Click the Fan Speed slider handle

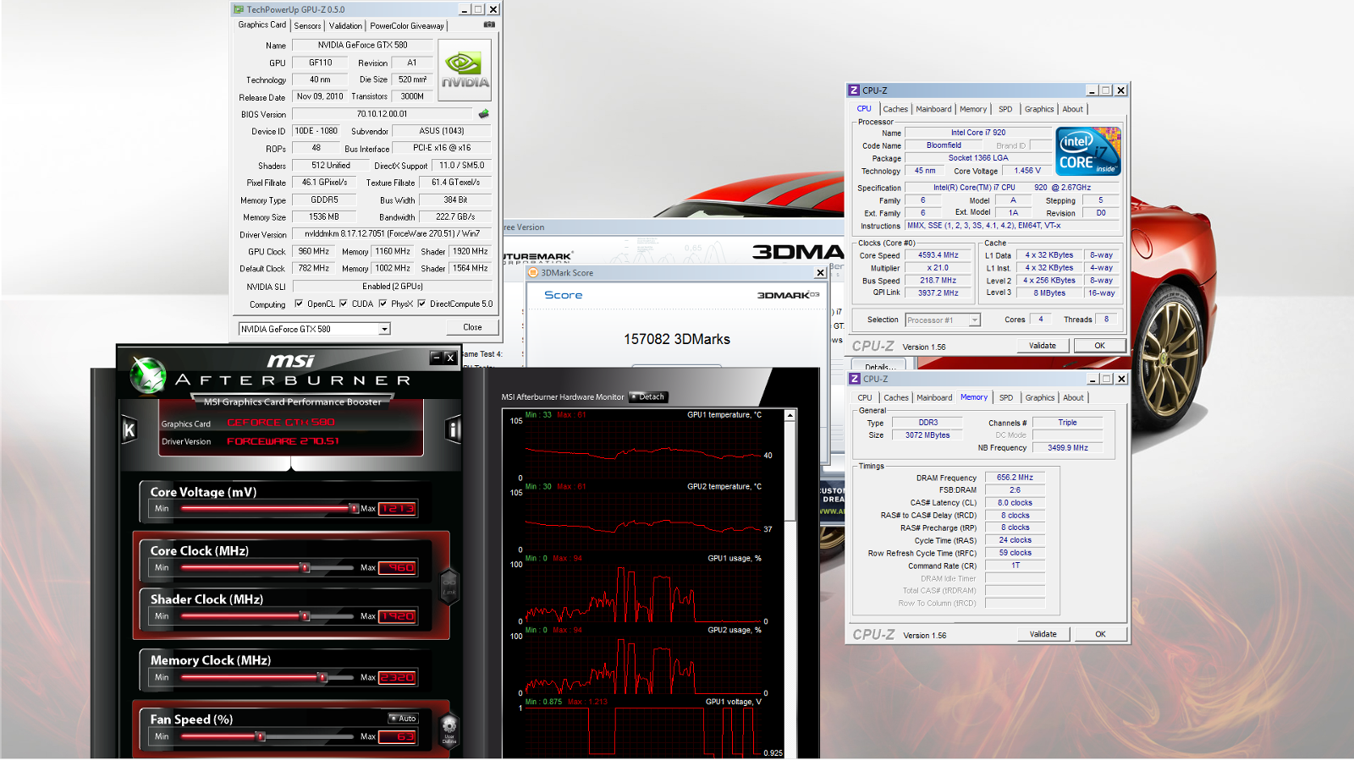pyautogui.click(x=261, y=736)
